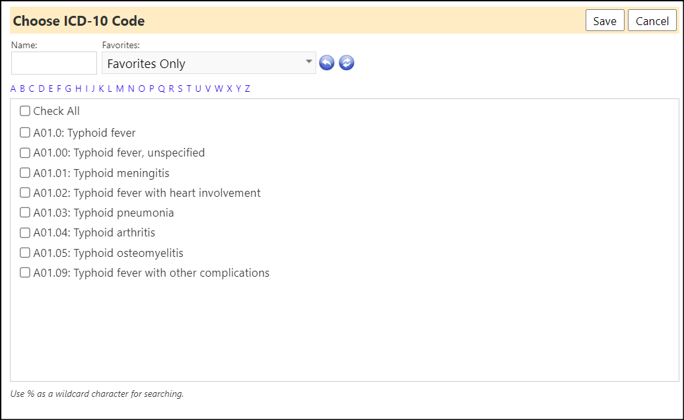
Task: Click the blue refresh icon
Action: 347,63
